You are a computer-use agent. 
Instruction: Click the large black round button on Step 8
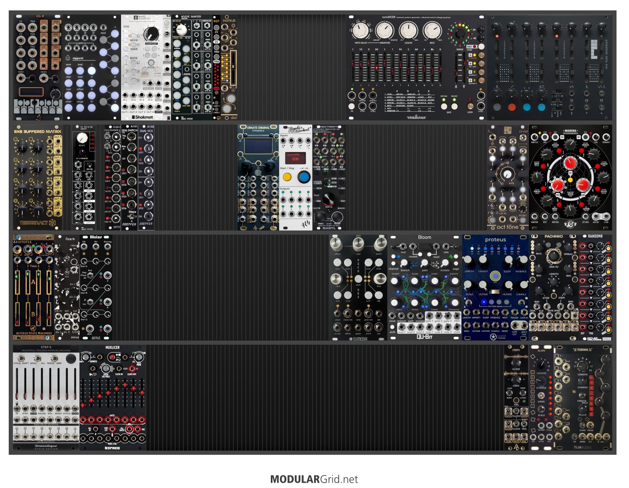[x=71, y=358]
